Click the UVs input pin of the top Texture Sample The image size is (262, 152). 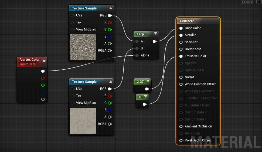(72, 15)
